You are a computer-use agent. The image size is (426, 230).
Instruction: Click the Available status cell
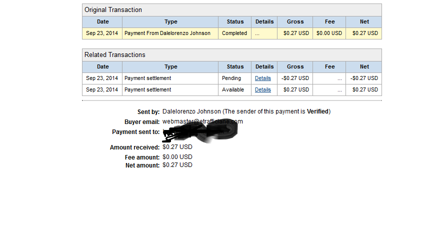234,89
